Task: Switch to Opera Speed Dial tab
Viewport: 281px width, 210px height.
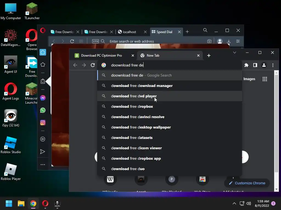Action: click(164, 32)
